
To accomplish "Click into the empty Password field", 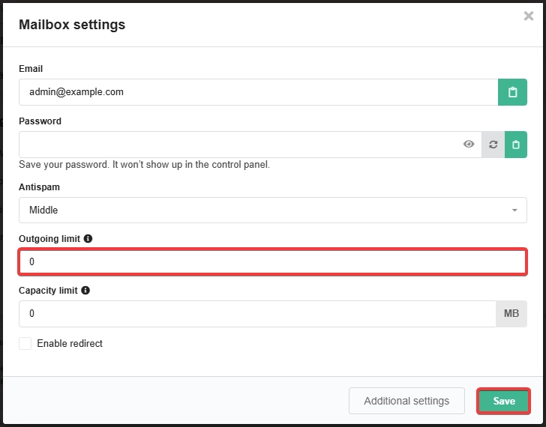I will [x=240, y=145].
